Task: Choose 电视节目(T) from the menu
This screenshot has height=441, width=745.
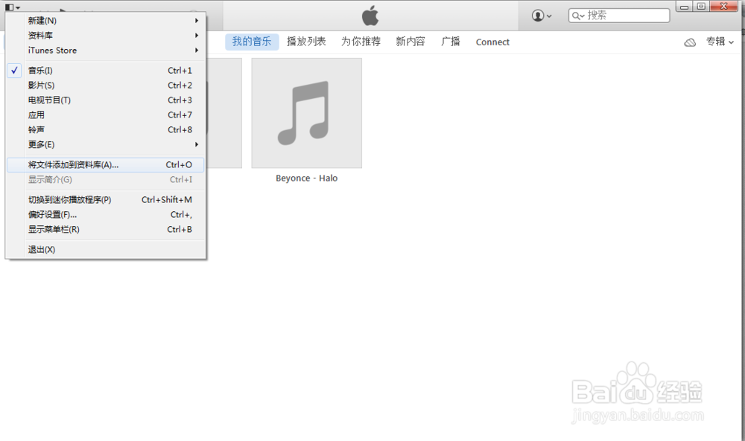Action: (x=106, y=100)
